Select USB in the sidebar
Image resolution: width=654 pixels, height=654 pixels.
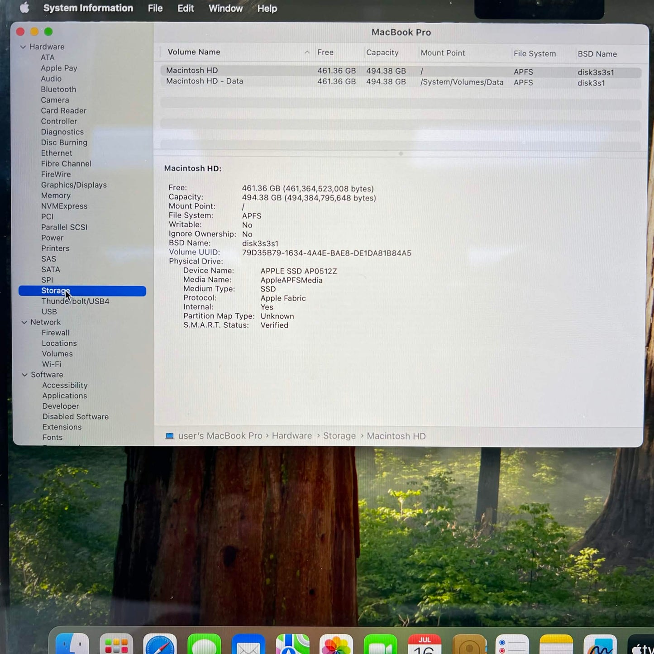(x=49, y=312)
